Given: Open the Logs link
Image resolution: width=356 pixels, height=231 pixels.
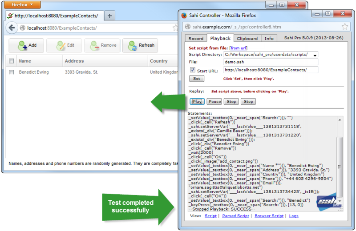Looking at the screenshot, I should [x=294, y=216].
